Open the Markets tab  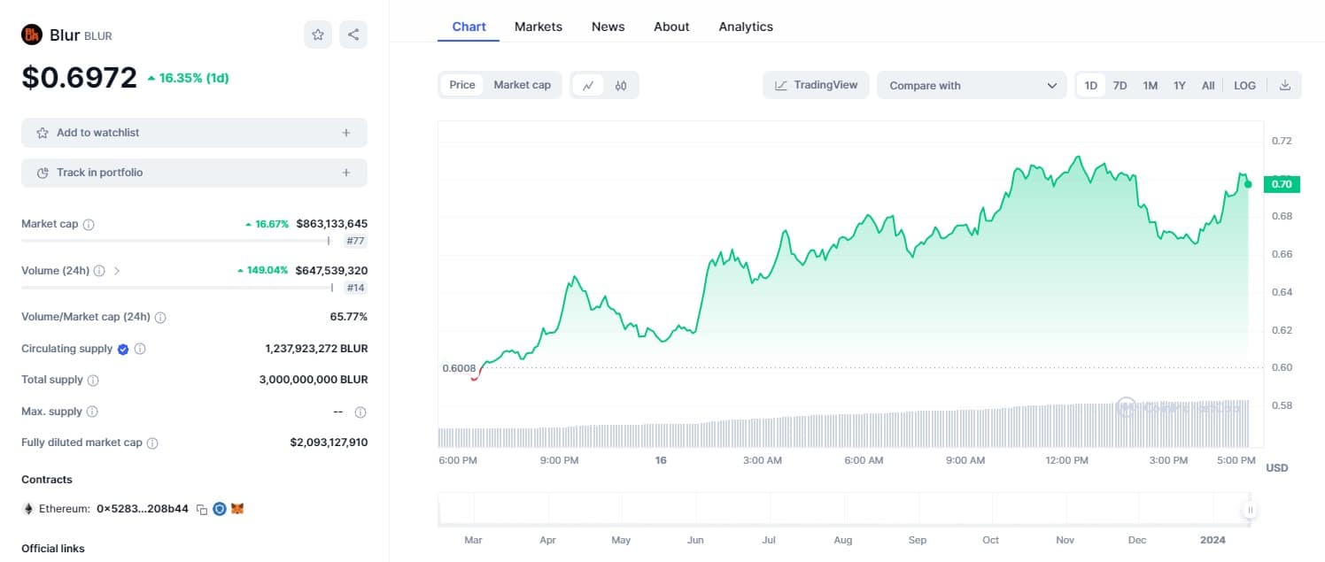tap(538, 27)
